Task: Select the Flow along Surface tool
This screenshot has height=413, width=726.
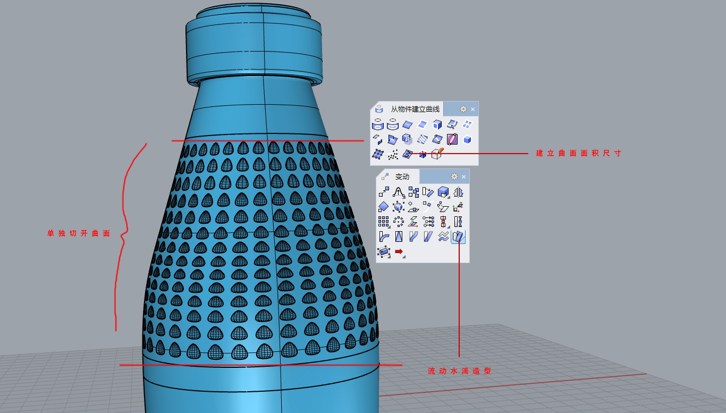Action: point(458,237)
